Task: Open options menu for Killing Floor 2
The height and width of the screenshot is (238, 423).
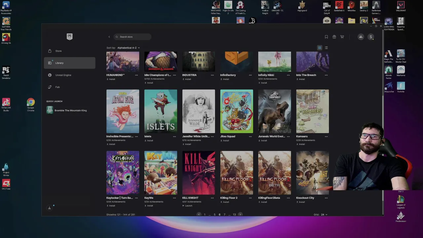Action: (x=250, y=198)
